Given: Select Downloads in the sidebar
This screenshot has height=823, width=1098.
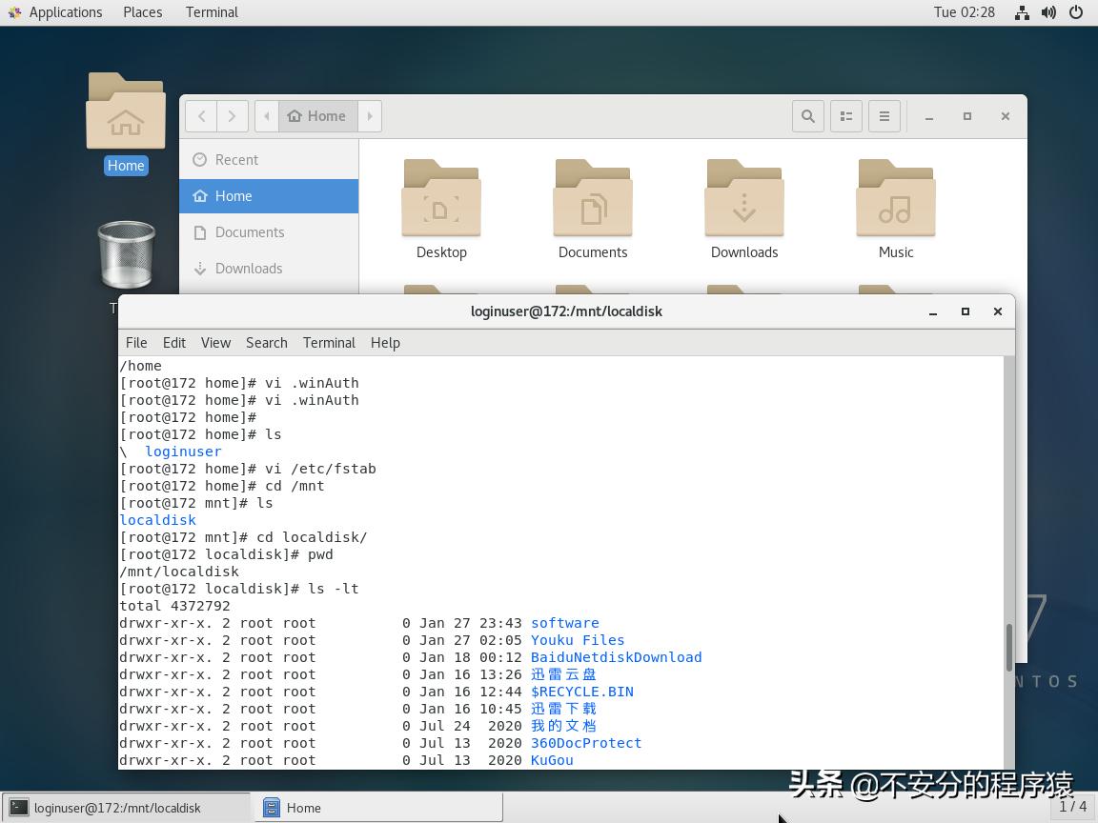Looking at the screenshot, I should point(248,269).
